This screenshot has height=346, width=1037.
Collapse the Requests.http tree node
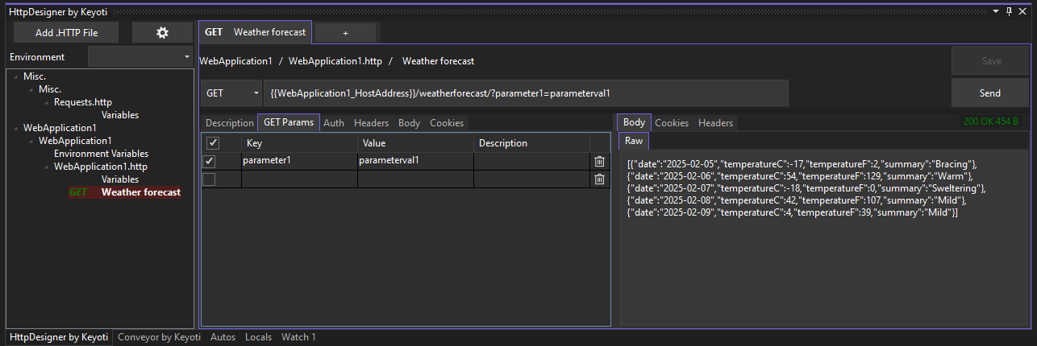(x=47, y=102)
